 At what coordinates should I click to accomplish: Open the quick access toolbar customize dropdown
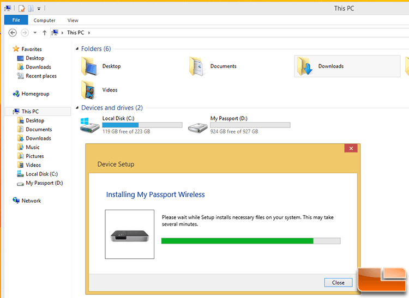(39, 9)
